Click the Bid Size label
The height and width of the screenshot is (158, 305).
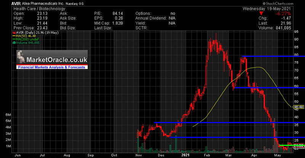(x=68, y=28)
